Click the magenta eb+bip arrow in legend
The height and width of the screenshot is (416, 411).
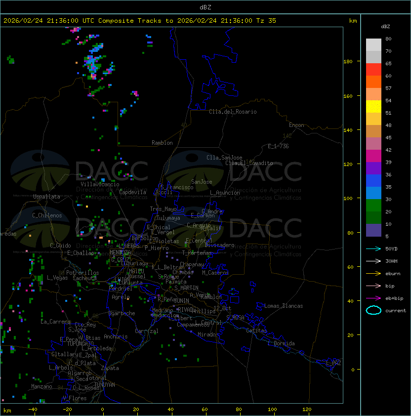[x=373, y=298]
